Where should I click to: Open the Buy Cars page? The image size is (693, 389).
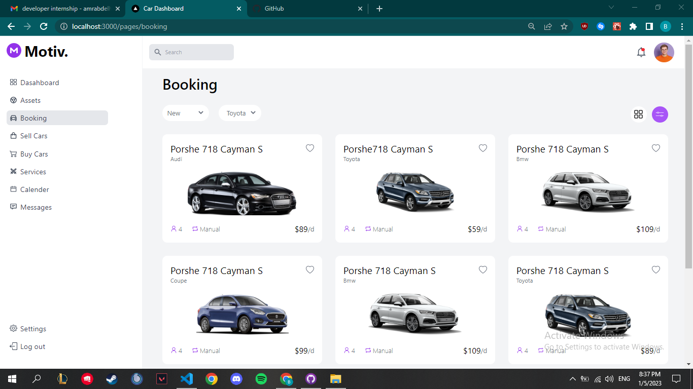pos(34,153)
